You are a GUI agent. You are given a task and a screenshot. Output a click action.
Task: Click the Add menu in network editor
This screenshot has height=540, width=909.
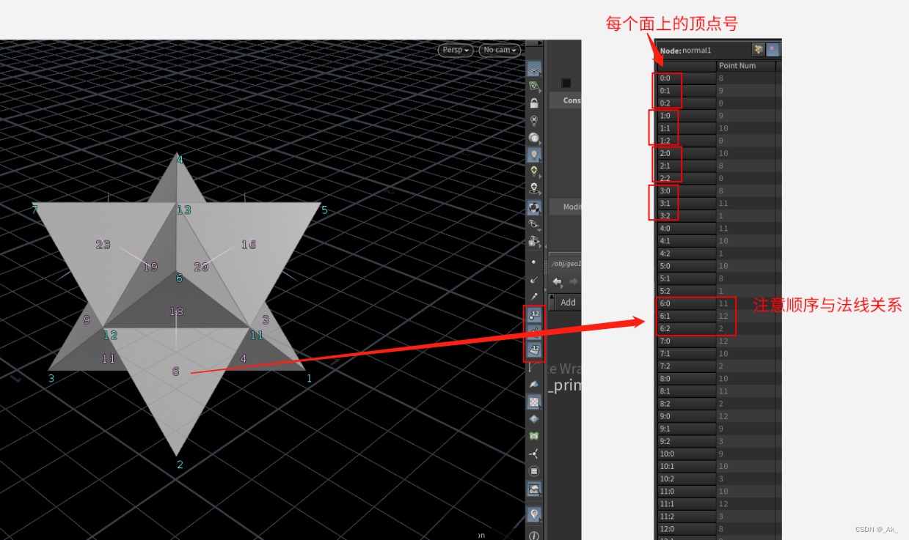click(569, 303)
